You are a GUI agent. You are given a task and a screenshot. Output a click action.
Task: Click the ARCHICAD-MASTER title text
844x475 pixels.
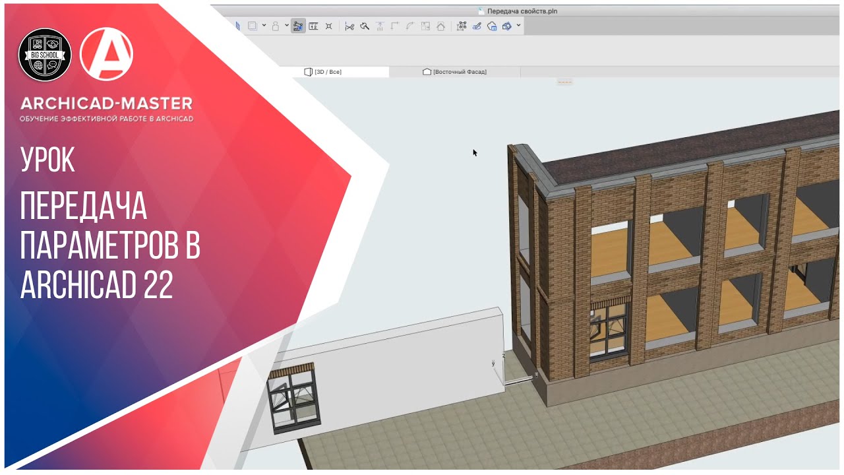pyautogui.click(x=106, y=104)
